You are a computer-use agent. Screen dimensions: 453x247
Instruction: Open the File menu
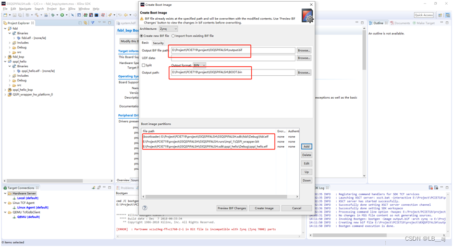click(x=5, y=9)
